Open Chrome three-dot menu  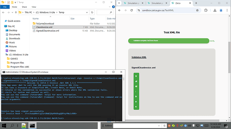coord(227,10)
